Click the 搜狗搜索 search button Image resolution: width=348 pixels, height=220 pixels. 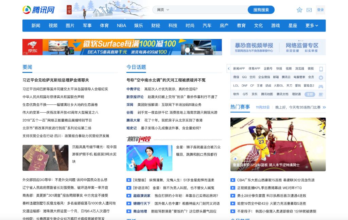[261, 10]
